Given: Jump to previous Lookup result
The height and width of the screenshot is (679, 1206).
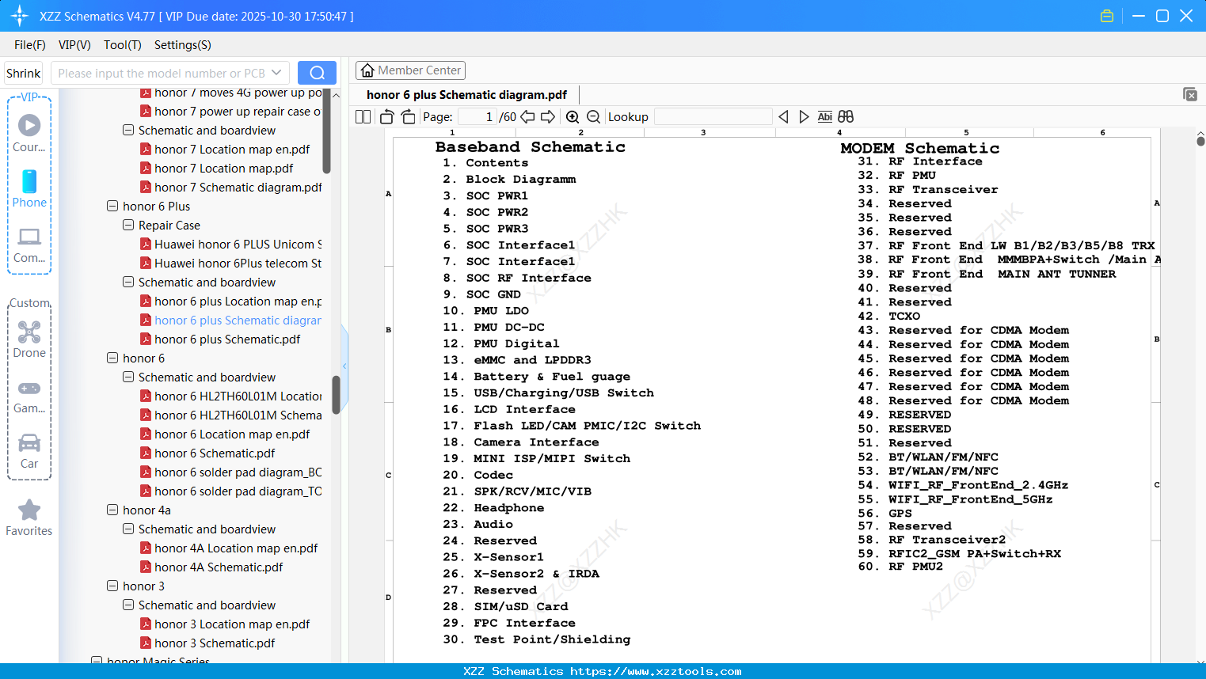Looking at the screenshot, I should (x=783, y=117).
